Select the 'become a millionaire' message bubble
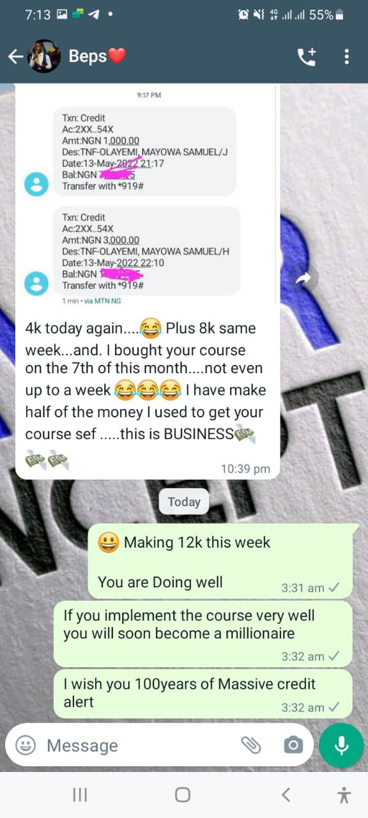The height and width of the screenshot is (818, 368). 203,633
